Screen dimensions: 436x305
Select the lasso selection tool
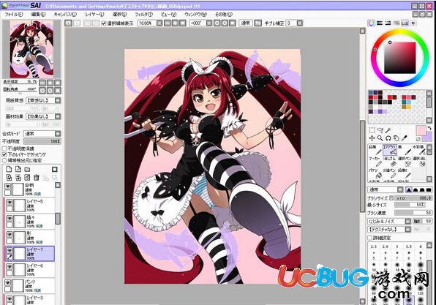tap(380, 130)
